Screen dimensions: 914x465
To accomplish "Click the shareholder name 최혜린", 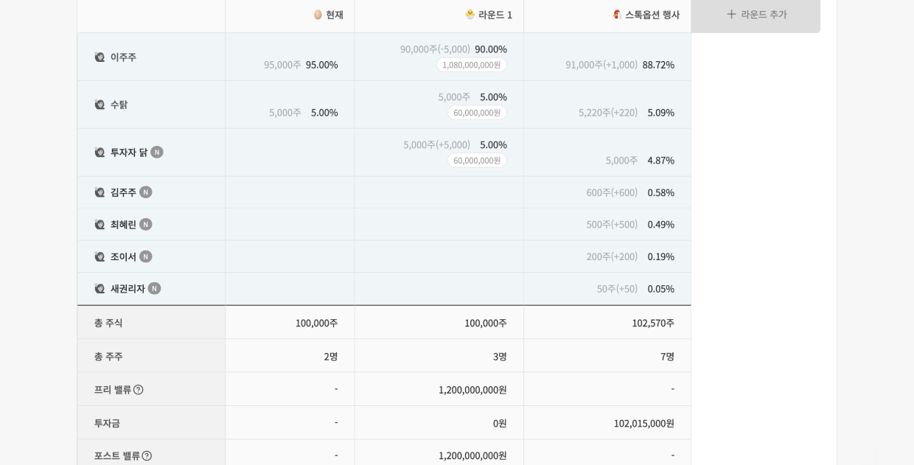I will pyautogui.click(x=122, y=225).
